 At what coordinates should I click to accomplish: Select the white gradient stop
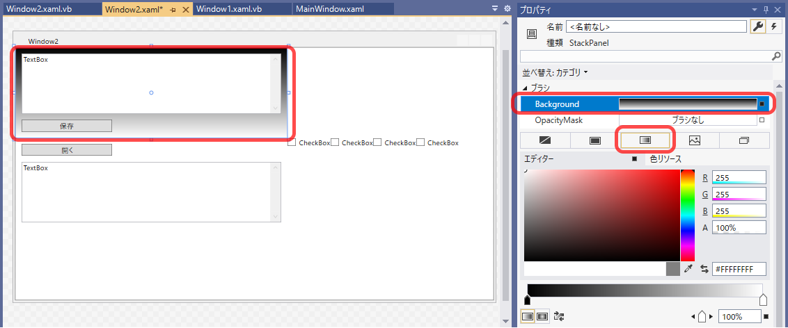(763, 300)
